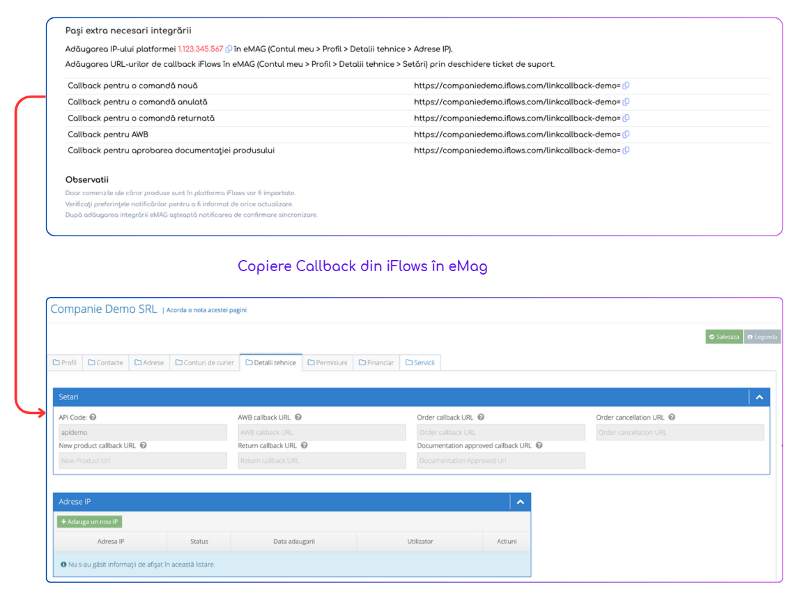This screenshot has width=800, height=598.
Task: Show help for Return callback URL field
Action: (x=304, y=445)
